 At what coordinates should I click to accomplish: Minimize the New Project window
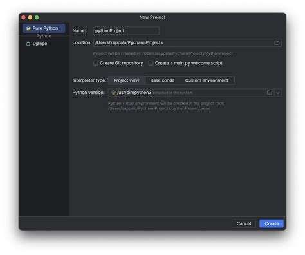30,17
